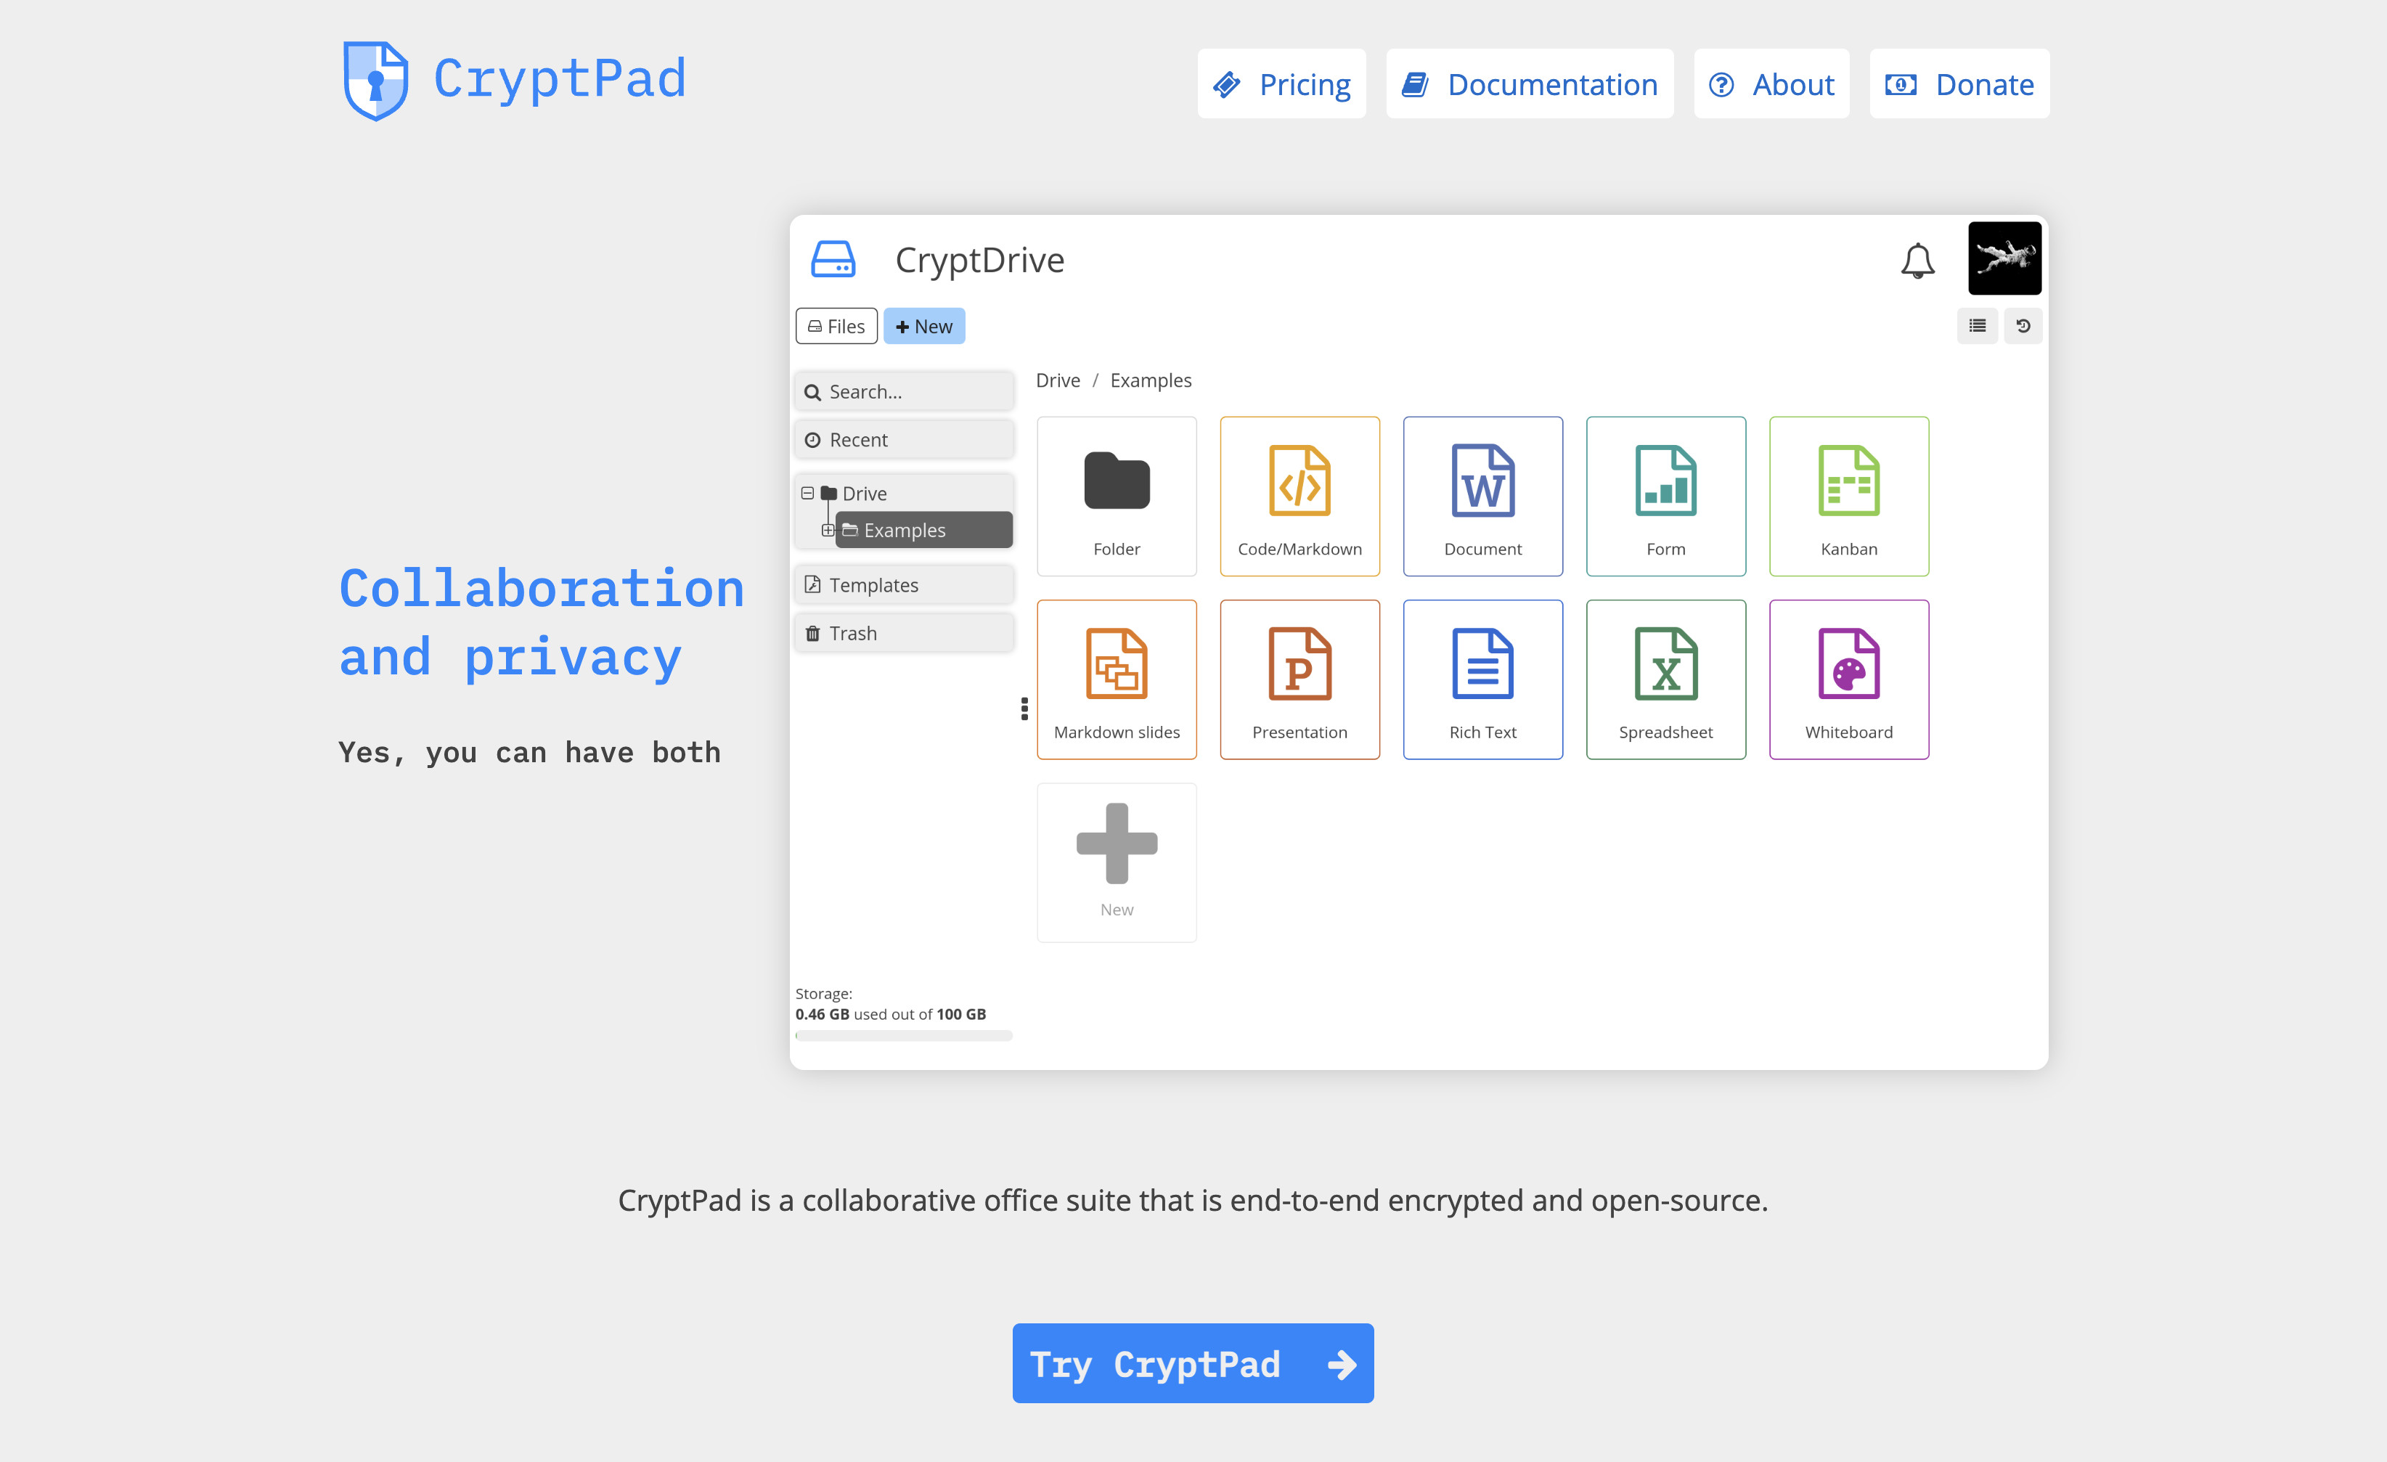Open the Markdown slides example

(1116, 678)
